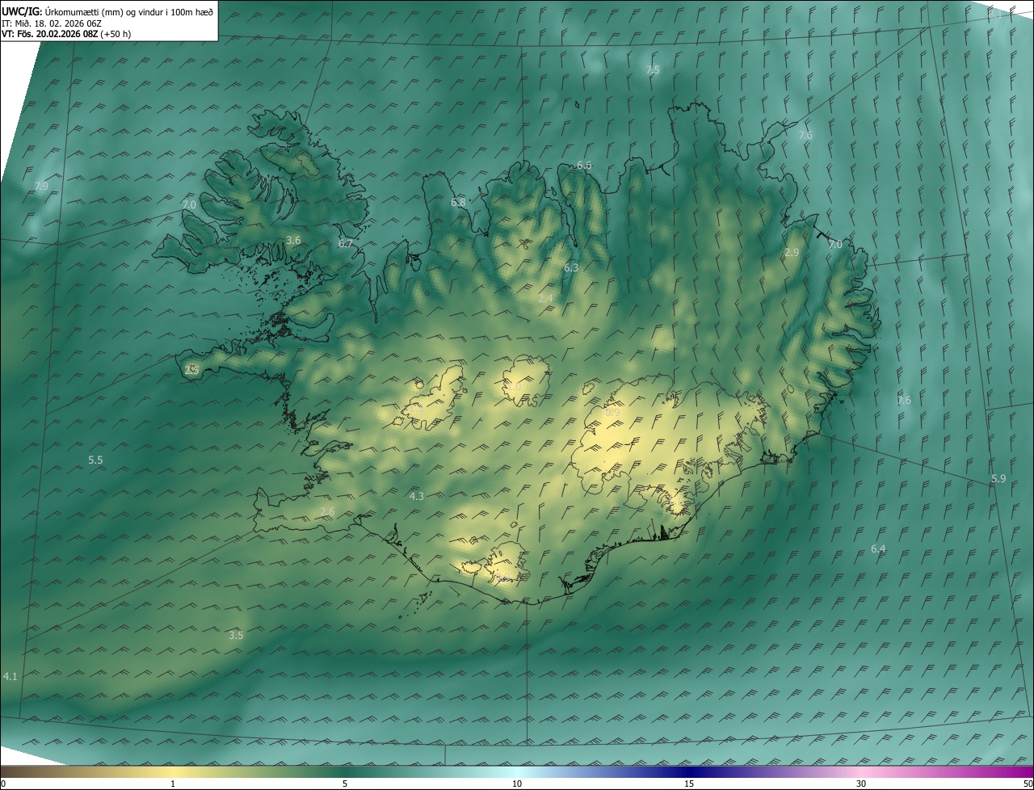
Task: Click the map value 5.5
Action: pyautogui.click(x=95, y=460)
